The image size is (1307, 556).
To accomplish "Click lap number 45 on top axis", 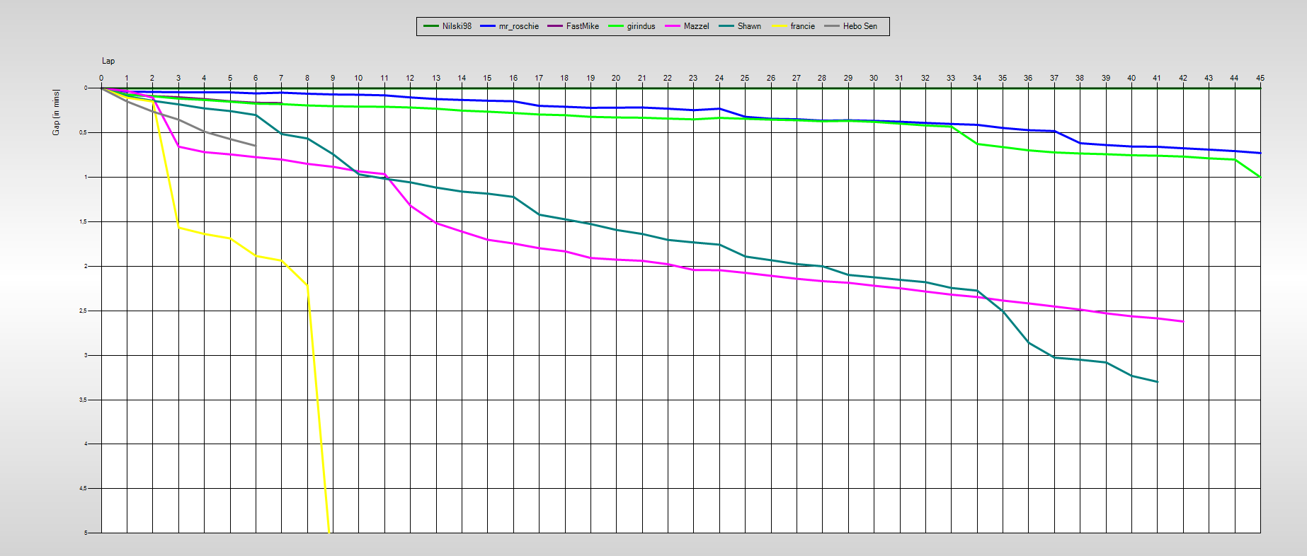I will (1260, 78).
